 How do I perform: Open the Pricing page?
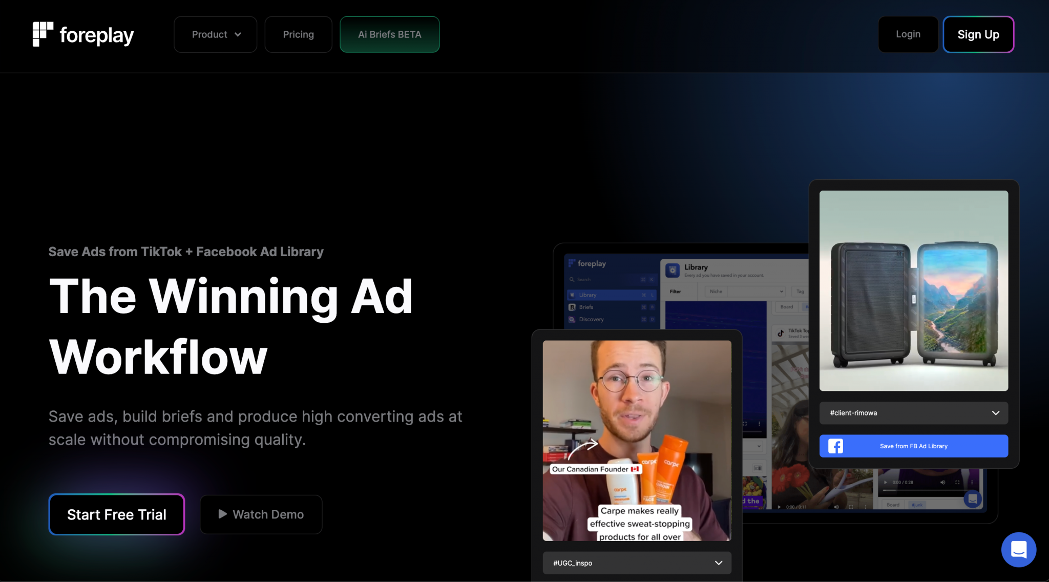[x=298, y=34]
